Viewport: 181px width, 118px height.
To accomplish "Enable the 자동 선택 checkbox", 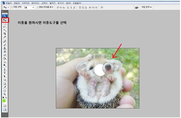I will click(x=12, y=7).
